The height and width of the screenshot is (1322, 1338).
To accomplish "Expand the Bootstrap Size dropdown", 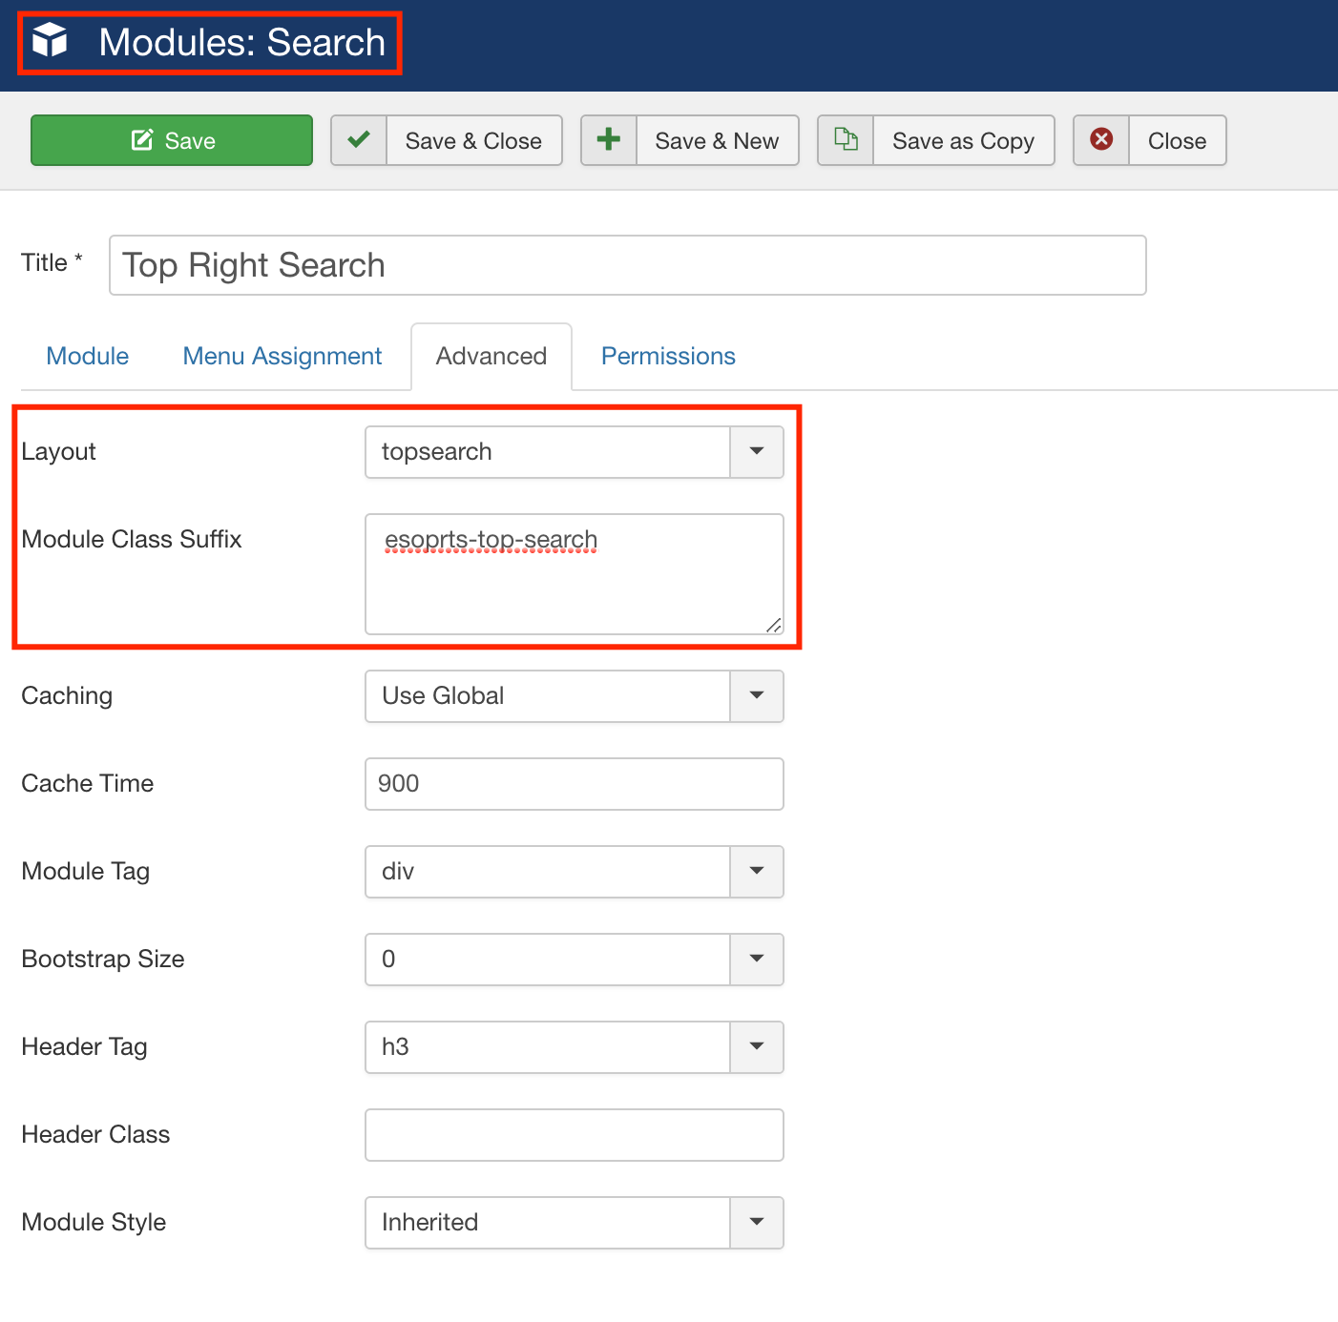I will [x=574, y=960].
